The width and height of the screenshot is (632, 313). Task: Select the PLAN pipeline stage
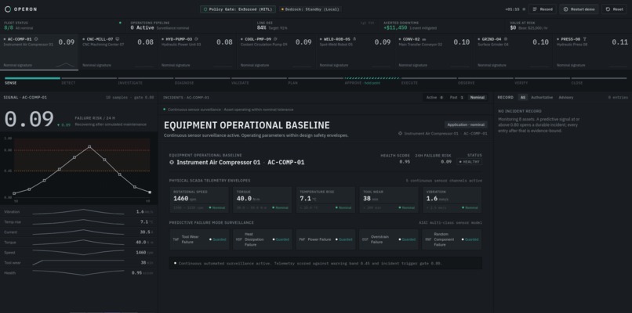[315, 81]
